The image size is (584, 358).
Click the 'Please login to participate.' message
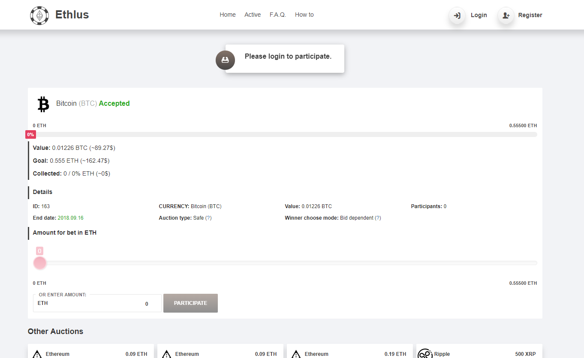pyautogui.click(x=288, y=56)
